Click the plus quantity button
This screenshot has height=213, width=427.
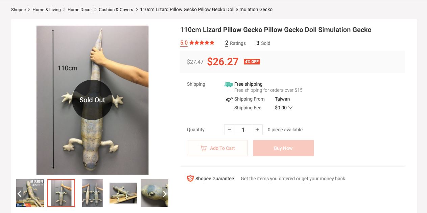click(x=257, y=130)
